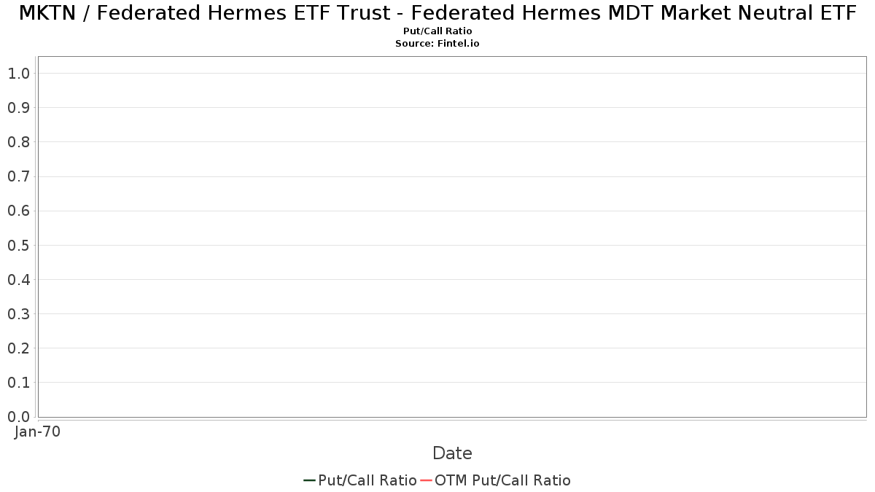Select the 0.8 y-axis tick label
Screen dimensions: 875x492
pos(19,142)
